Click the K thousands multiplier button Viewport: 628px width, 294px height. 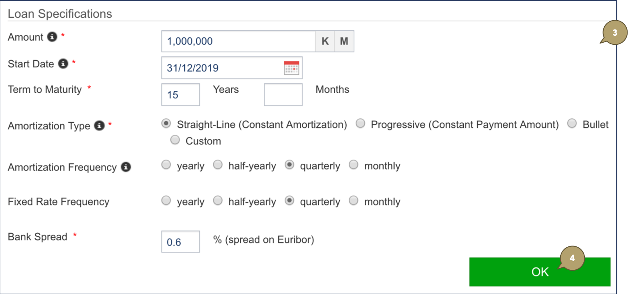tap(325, 41)
